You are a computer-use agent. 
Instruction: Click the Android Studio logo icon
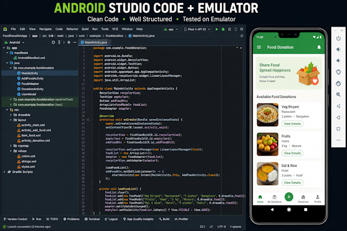click(5, 29)
